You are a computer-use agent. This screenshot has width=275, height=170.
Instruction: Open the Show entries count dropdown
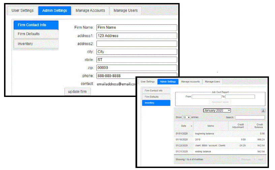[186, 117]
